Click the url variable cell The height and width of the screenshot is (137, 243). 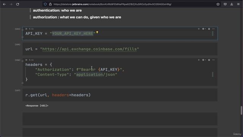tap(120, 49)
